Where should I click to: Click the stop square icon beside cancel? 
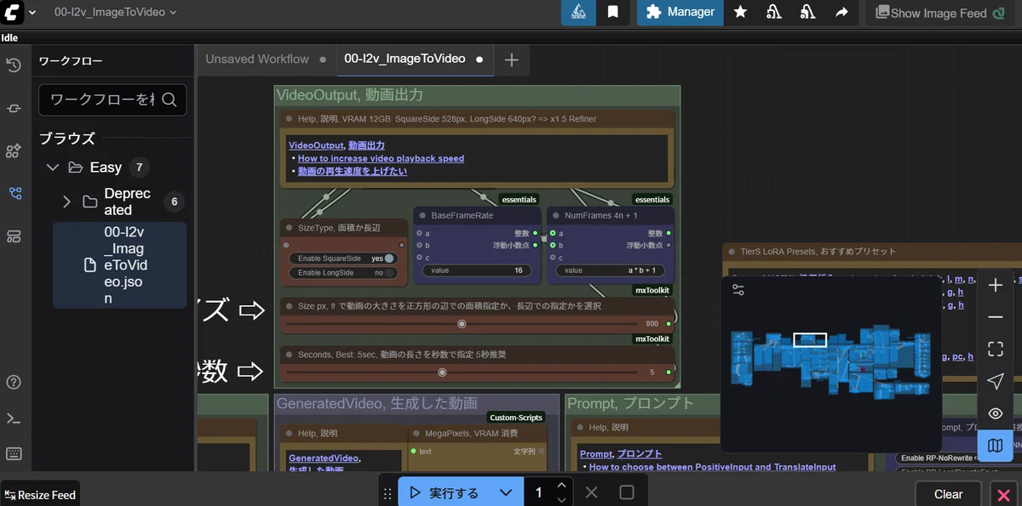[627, 492]
